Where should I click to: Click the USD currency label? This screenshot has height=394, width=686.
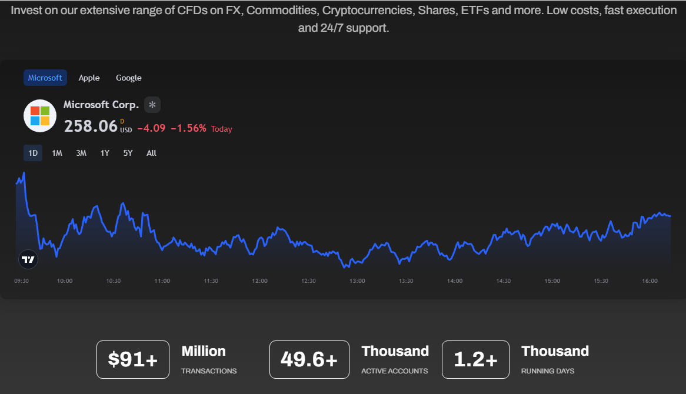(126, 131)
